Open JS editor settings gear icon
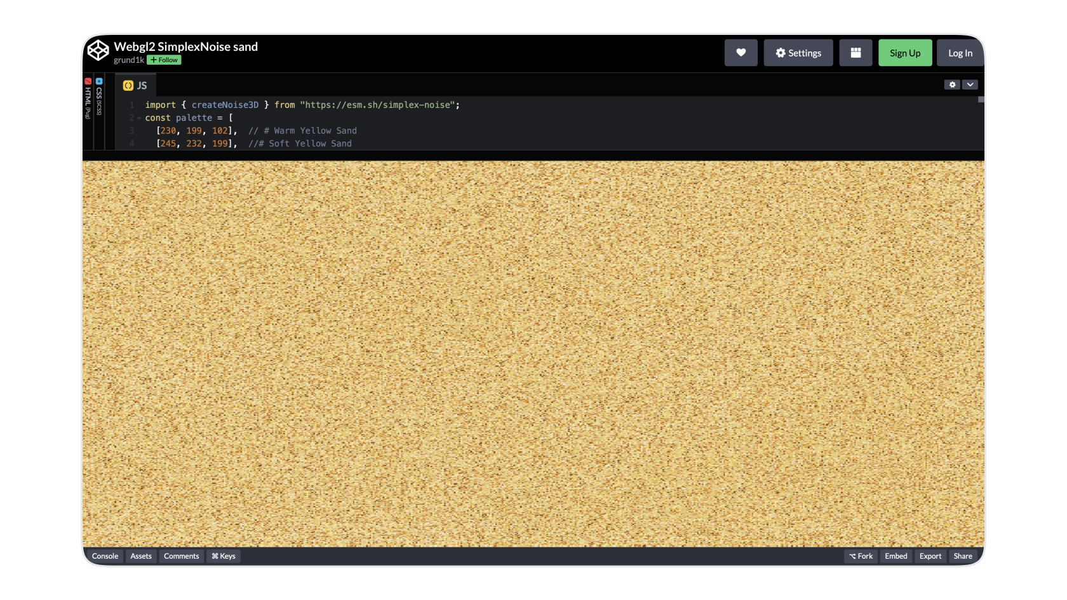1067x600 pixels. (x=951, y=84)
